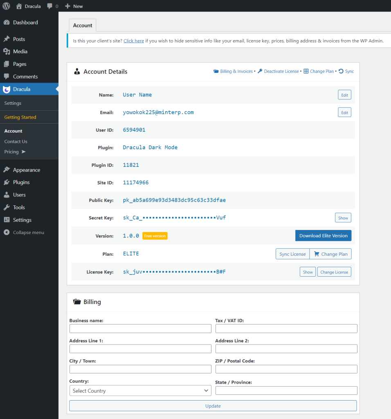391x419 pixels.
Task: Click the Sync link in Account Details header
Action: click(x=349, y=71)
